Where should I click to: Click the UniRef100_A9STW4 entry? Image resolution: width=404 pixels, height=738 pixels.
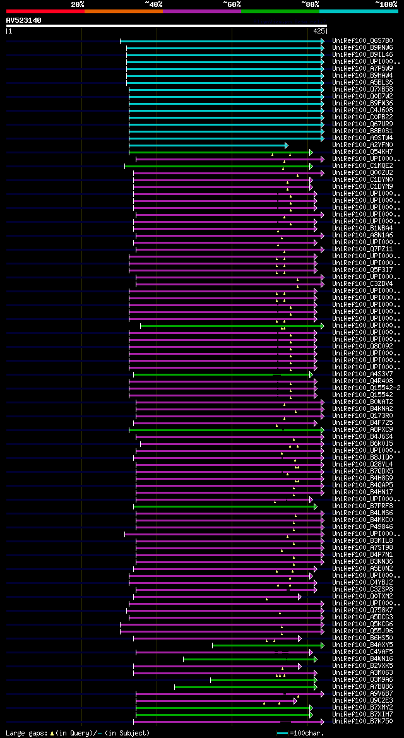point(362,138)
